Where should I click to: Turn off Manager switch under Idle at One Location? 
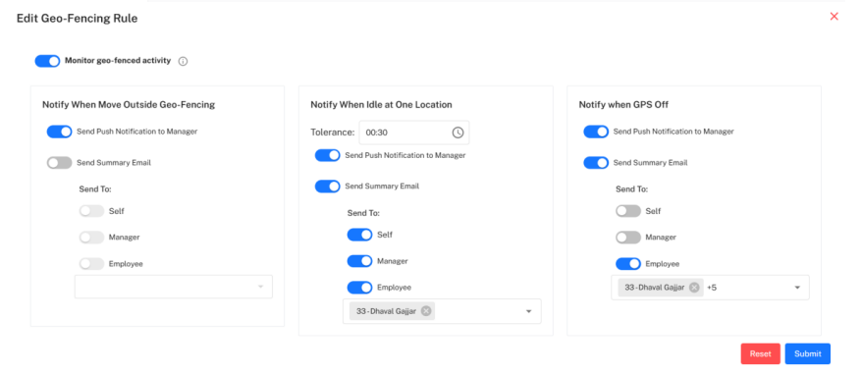359,261
